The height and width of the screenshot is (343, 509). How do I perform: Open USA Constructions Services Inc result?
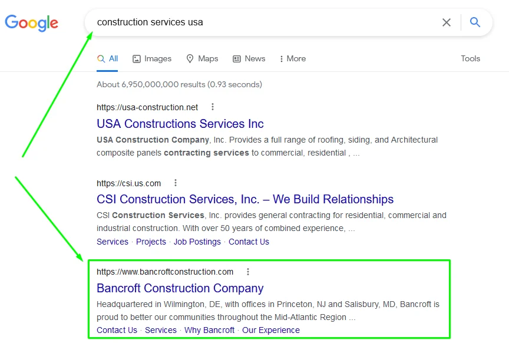click(x=180, y=124)
